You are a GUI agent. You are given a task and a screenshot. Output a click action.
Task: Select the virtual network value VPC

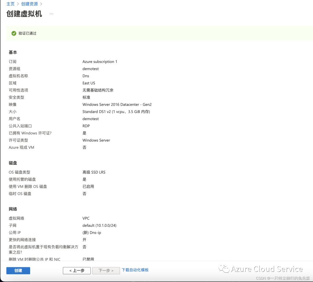click(x=86, y=218)
